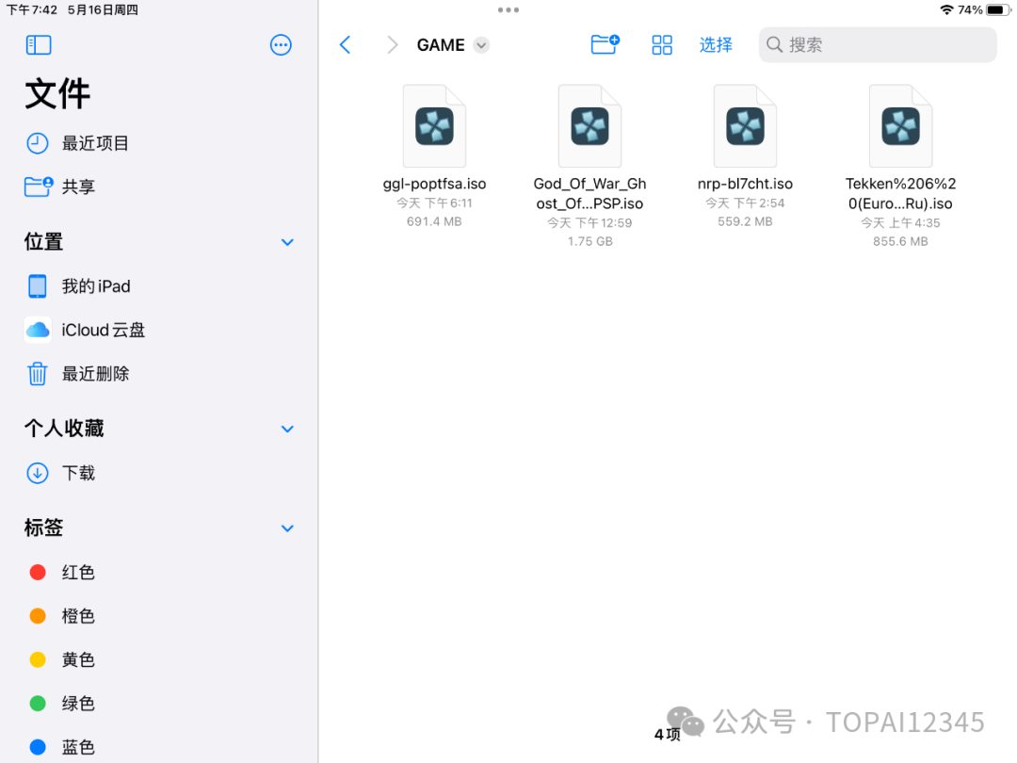Open the GAME folder title dropdown
Image resolution: width=1017 pixels, height=763 pixels.
(x=480, y=45)
